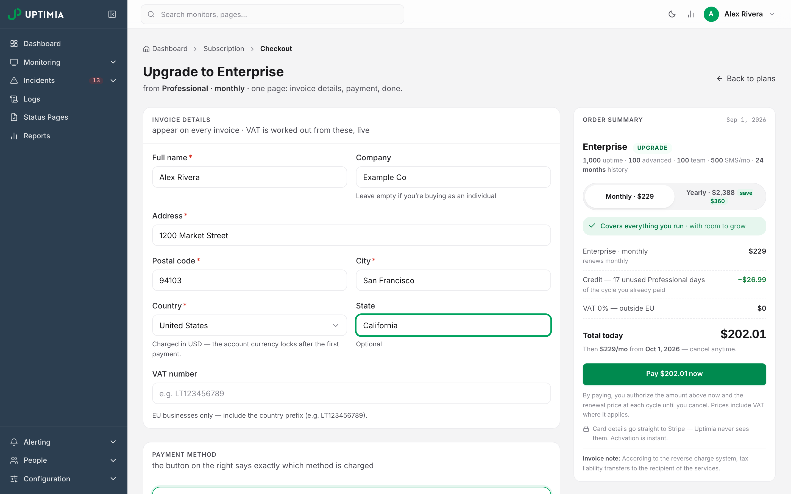Go back via Back to plans link
This screenshot has height=494, width=791.
746,79
